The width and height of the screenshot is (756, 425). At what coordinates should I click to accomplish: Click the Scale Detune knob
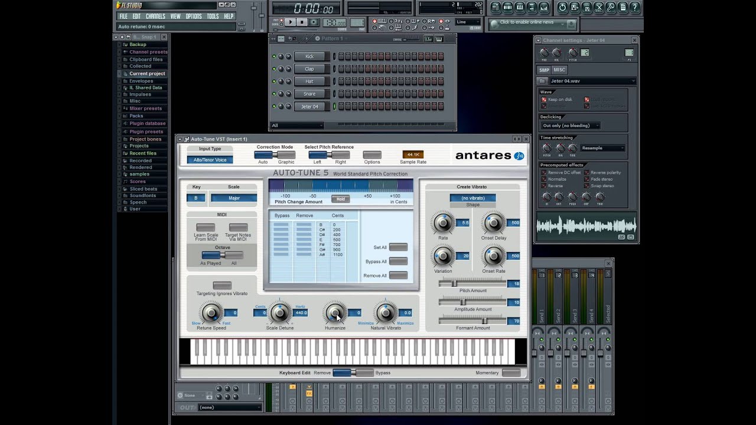pos(280,313)
